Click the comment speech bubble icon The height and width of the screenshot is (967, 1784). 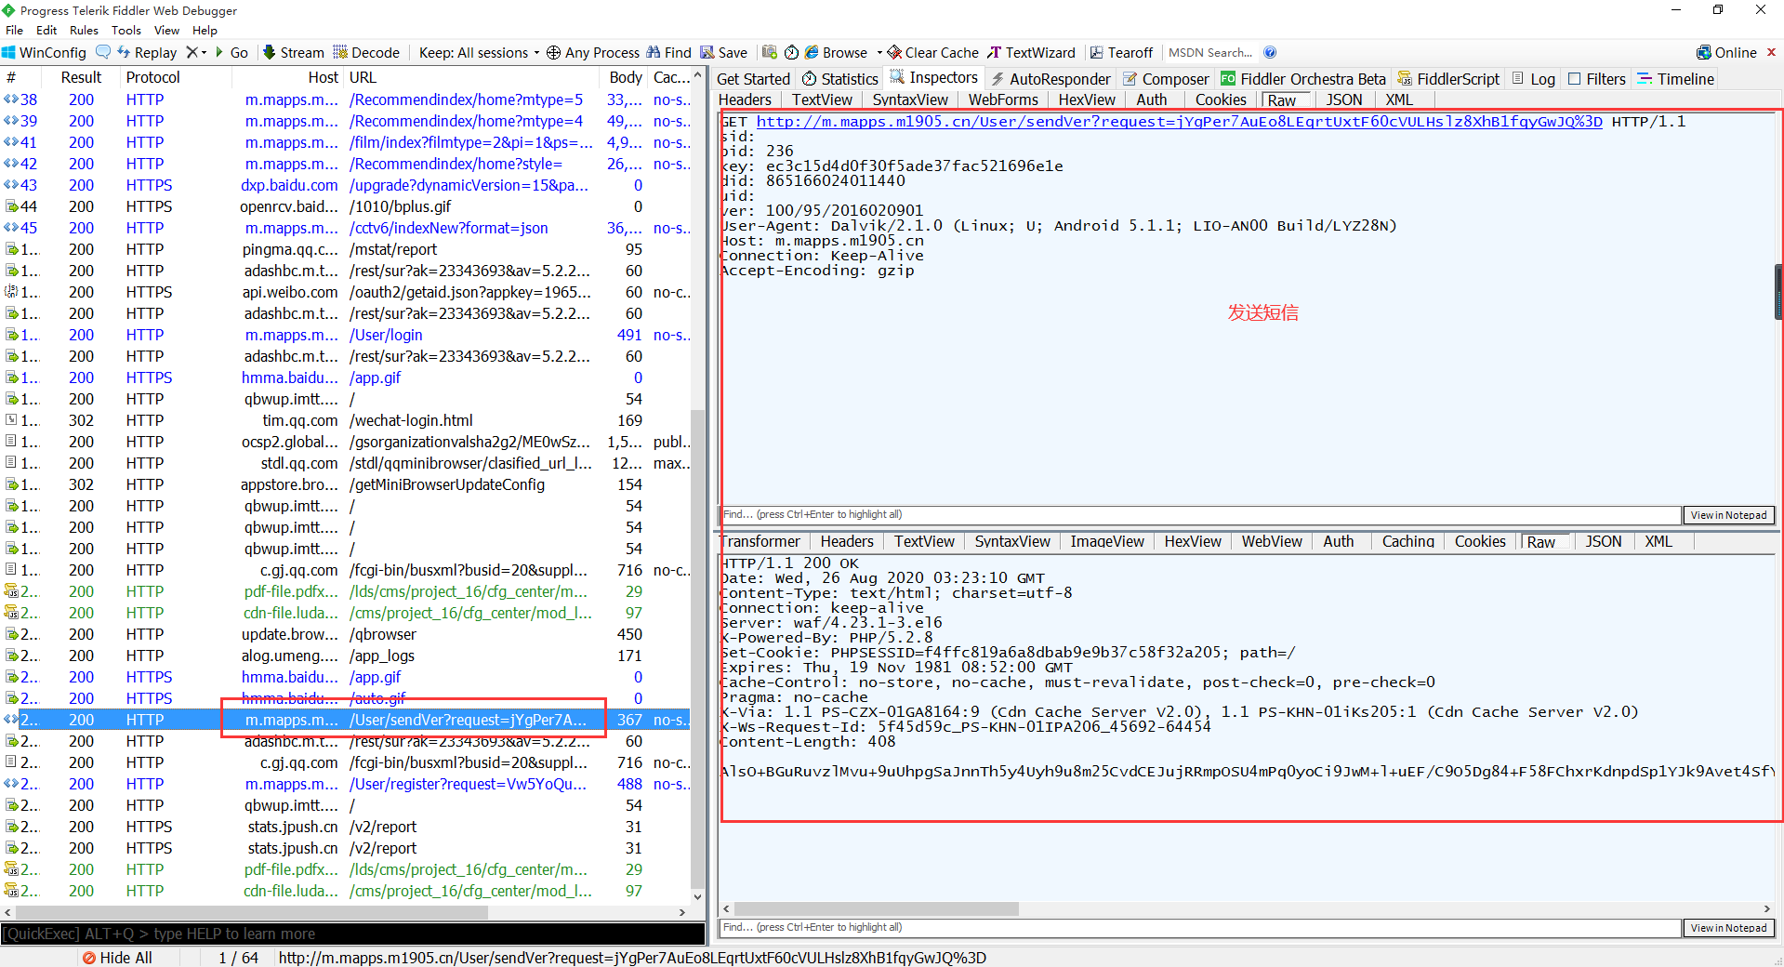click(103, 52)
